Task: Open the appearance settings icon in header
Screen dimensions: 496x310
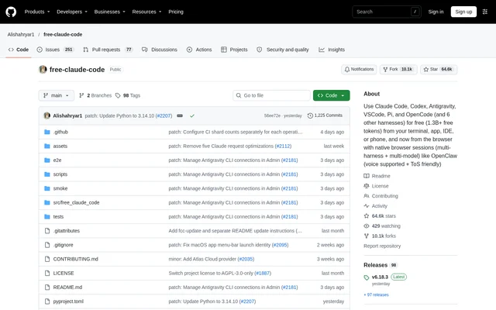Action: pos(485,12)
